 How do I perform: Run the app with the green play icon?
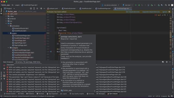pos(136,5)
